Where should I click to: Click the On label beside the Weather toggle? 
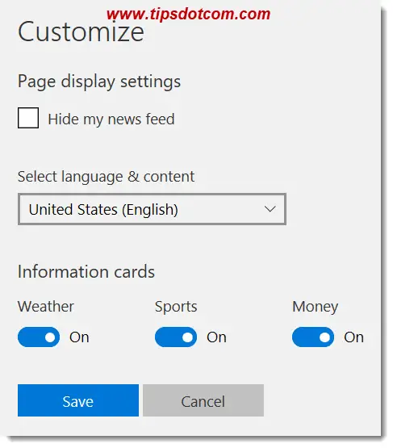tap(79, 337)
